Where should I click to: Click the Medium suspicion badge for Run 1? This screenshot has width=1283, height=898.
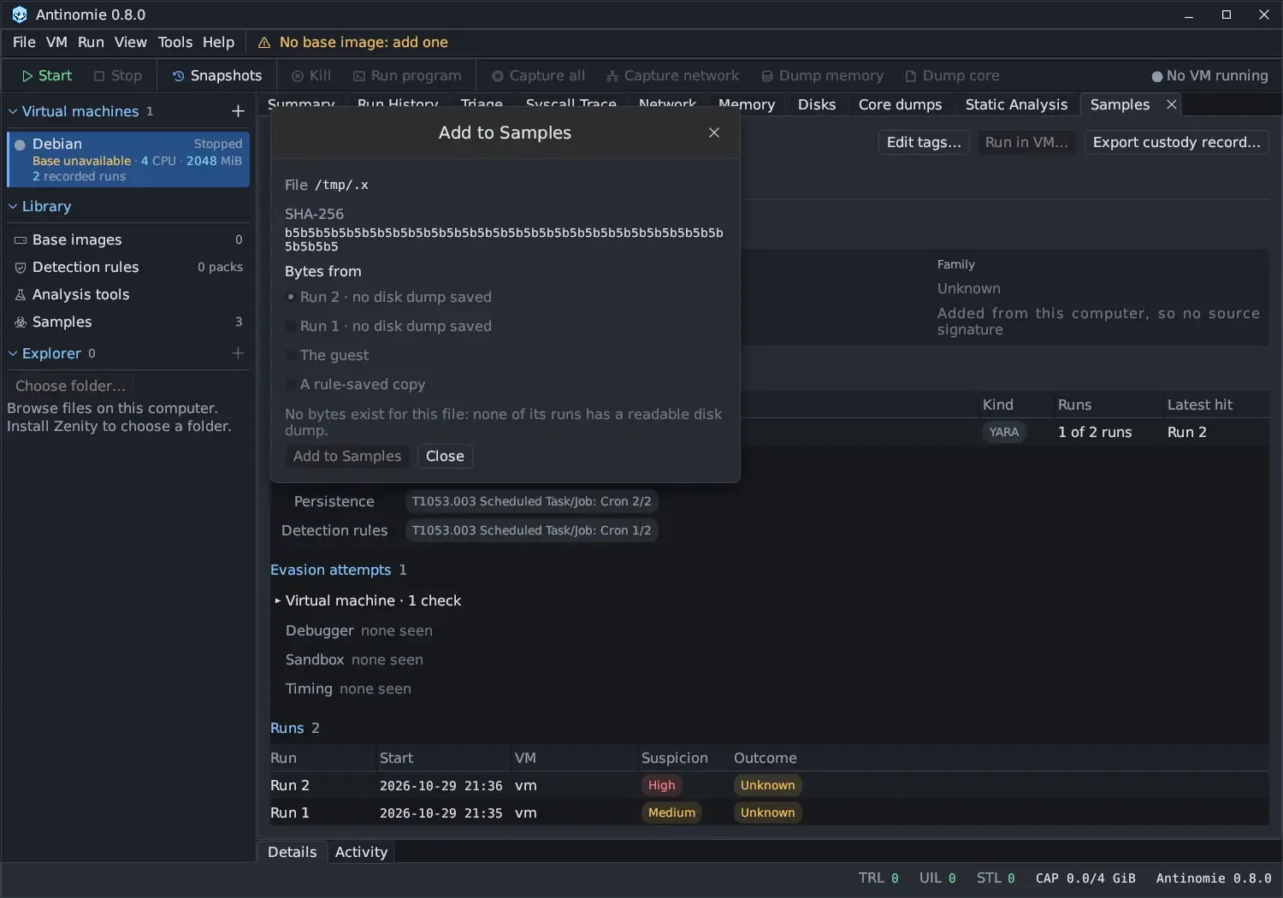[x=671, y=812]
